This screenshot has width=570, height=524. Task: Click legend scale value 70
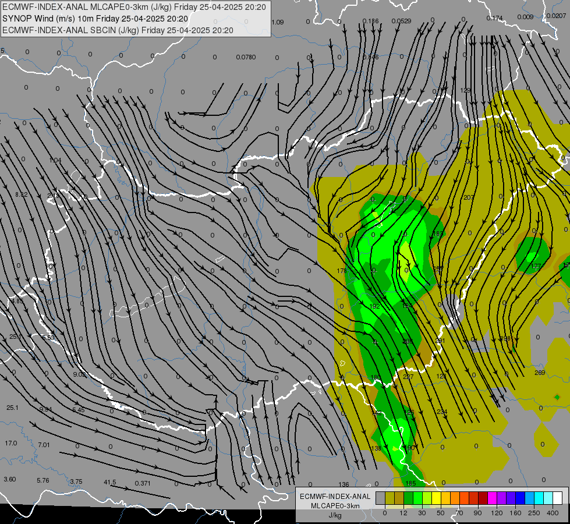point(459,513)
